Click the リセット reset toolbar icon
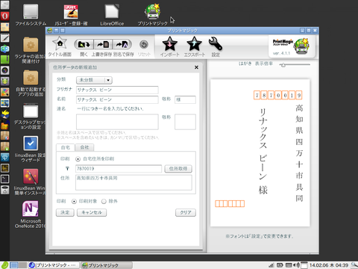358x269 pixels. [144, 45]
